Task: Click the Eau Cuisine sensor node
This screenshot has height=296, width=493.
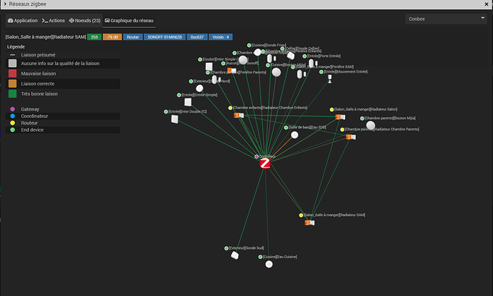Action: (x=269, y=265)
